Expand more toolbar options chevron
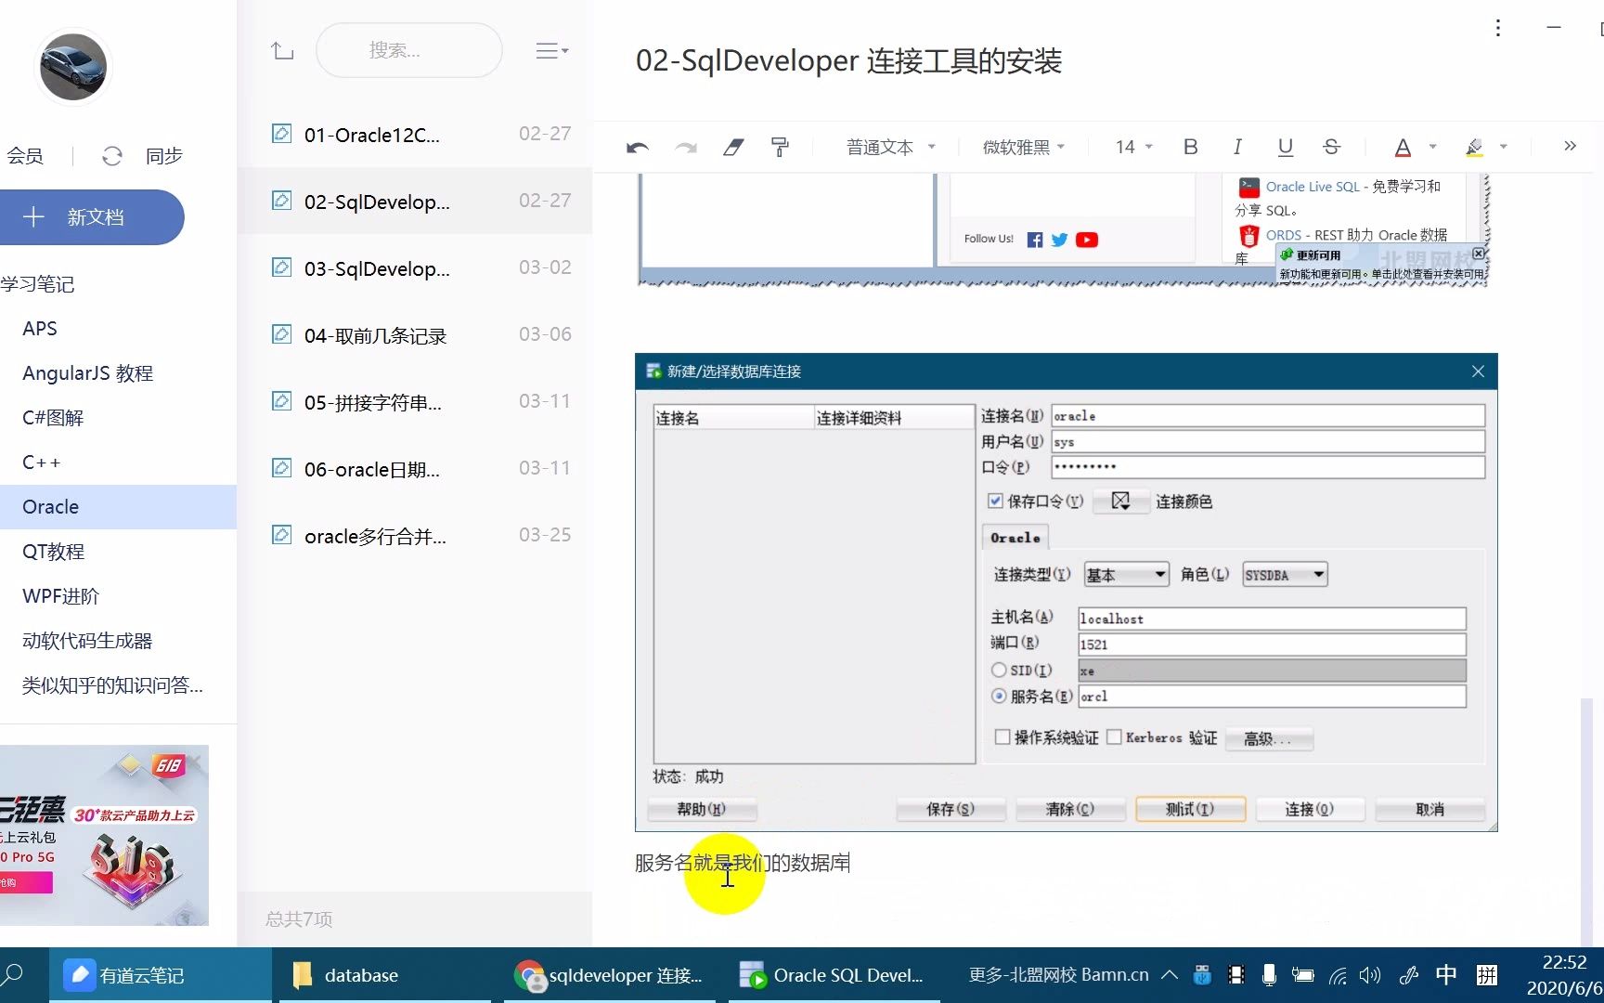Screen dimensions: 1604x1003 pyautogui.click(x=1570, y=146)
